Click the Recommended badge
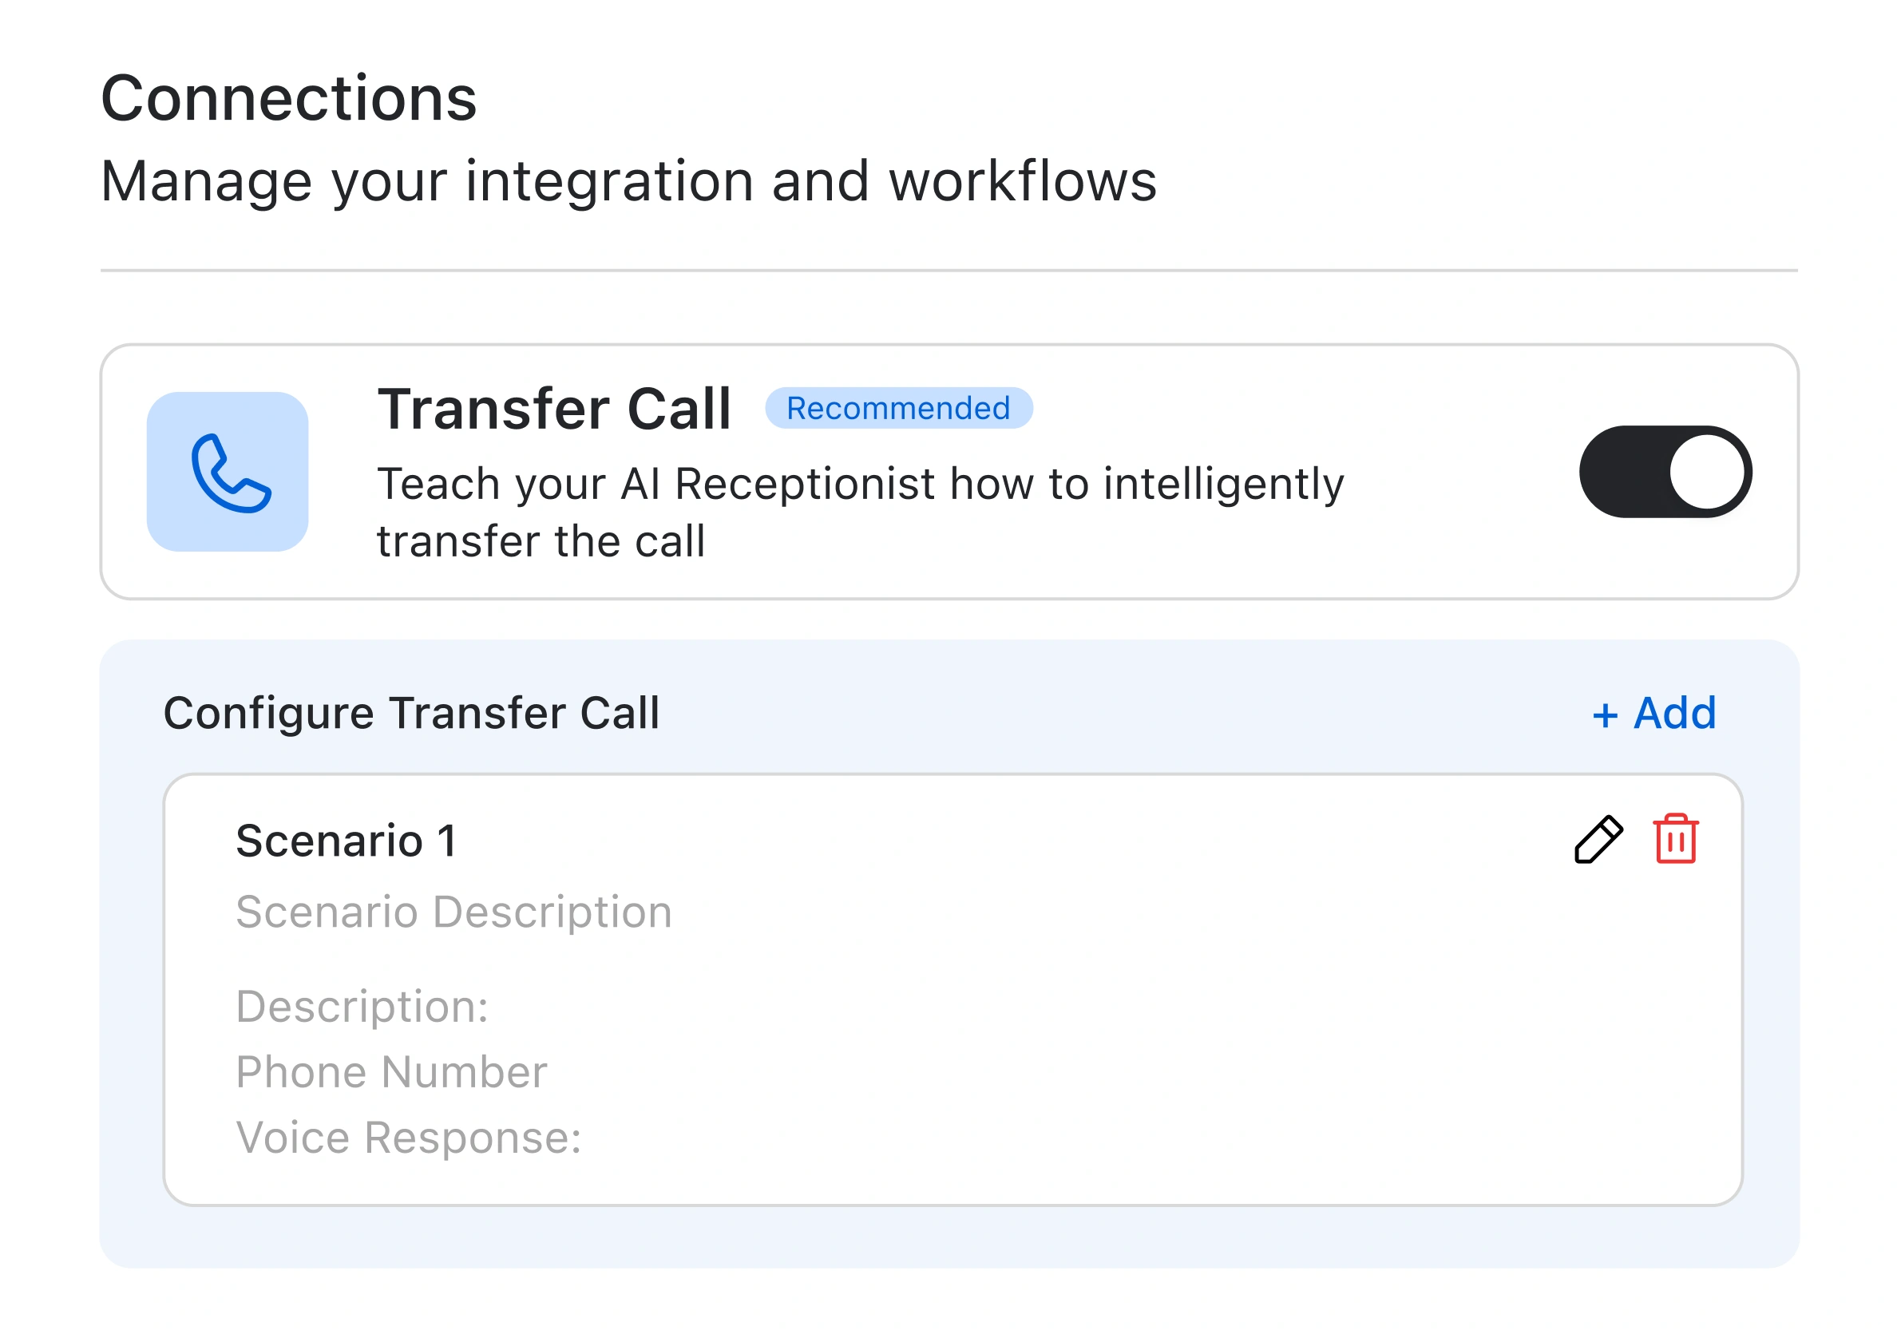Viewport: 1897px width, 1334px height. pyautogui.click(x=897, y=406)
